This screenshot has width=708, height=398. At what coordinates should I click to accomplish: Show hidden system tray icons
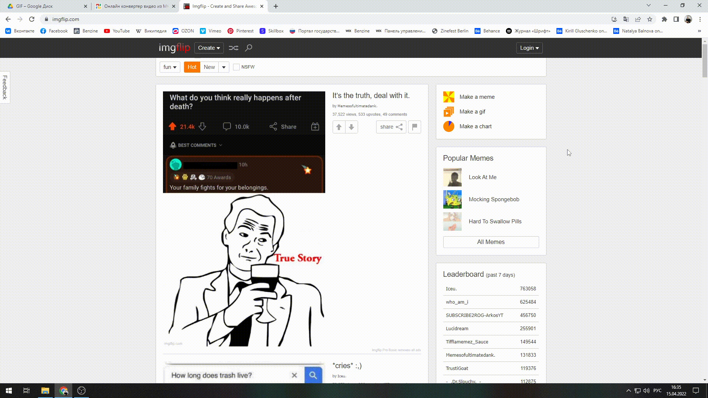pos(628,391)
